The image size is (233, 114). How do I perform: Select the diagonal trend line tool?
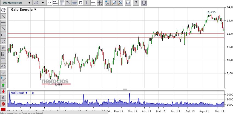(3, 16)
